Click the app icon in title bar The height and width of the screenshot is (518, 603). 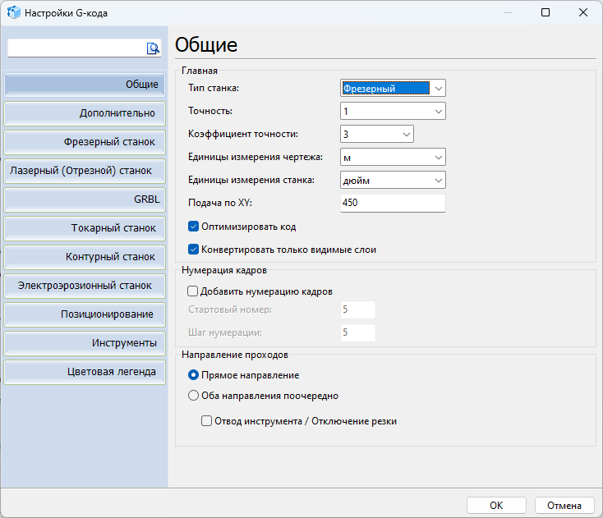point(13,12)
